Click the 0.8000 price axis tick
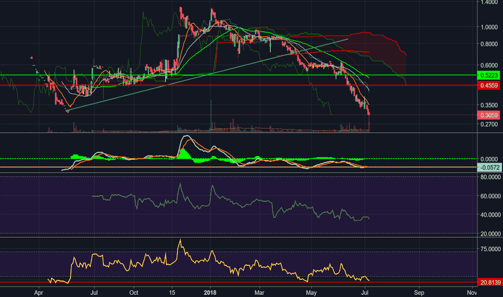This screenshot has height=297, width=503. pyautogui.click(x=489, y=44)
